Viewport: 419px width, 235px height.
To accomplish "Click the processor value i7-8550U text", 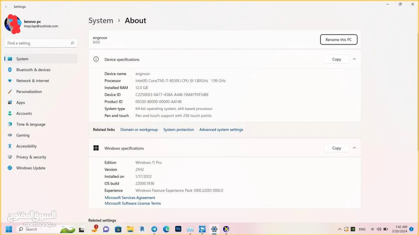I will (x=180, y=81).
